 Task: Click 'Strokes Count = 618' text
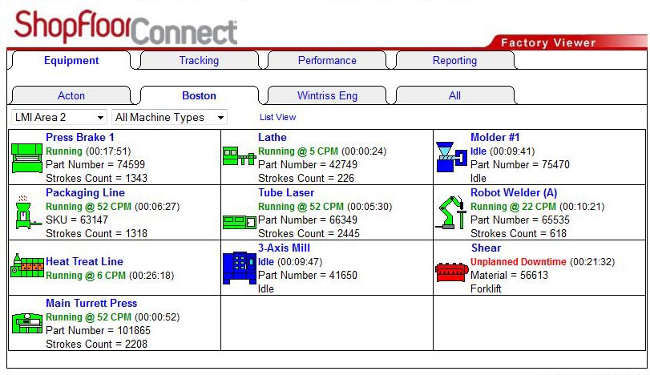[519, 233]
